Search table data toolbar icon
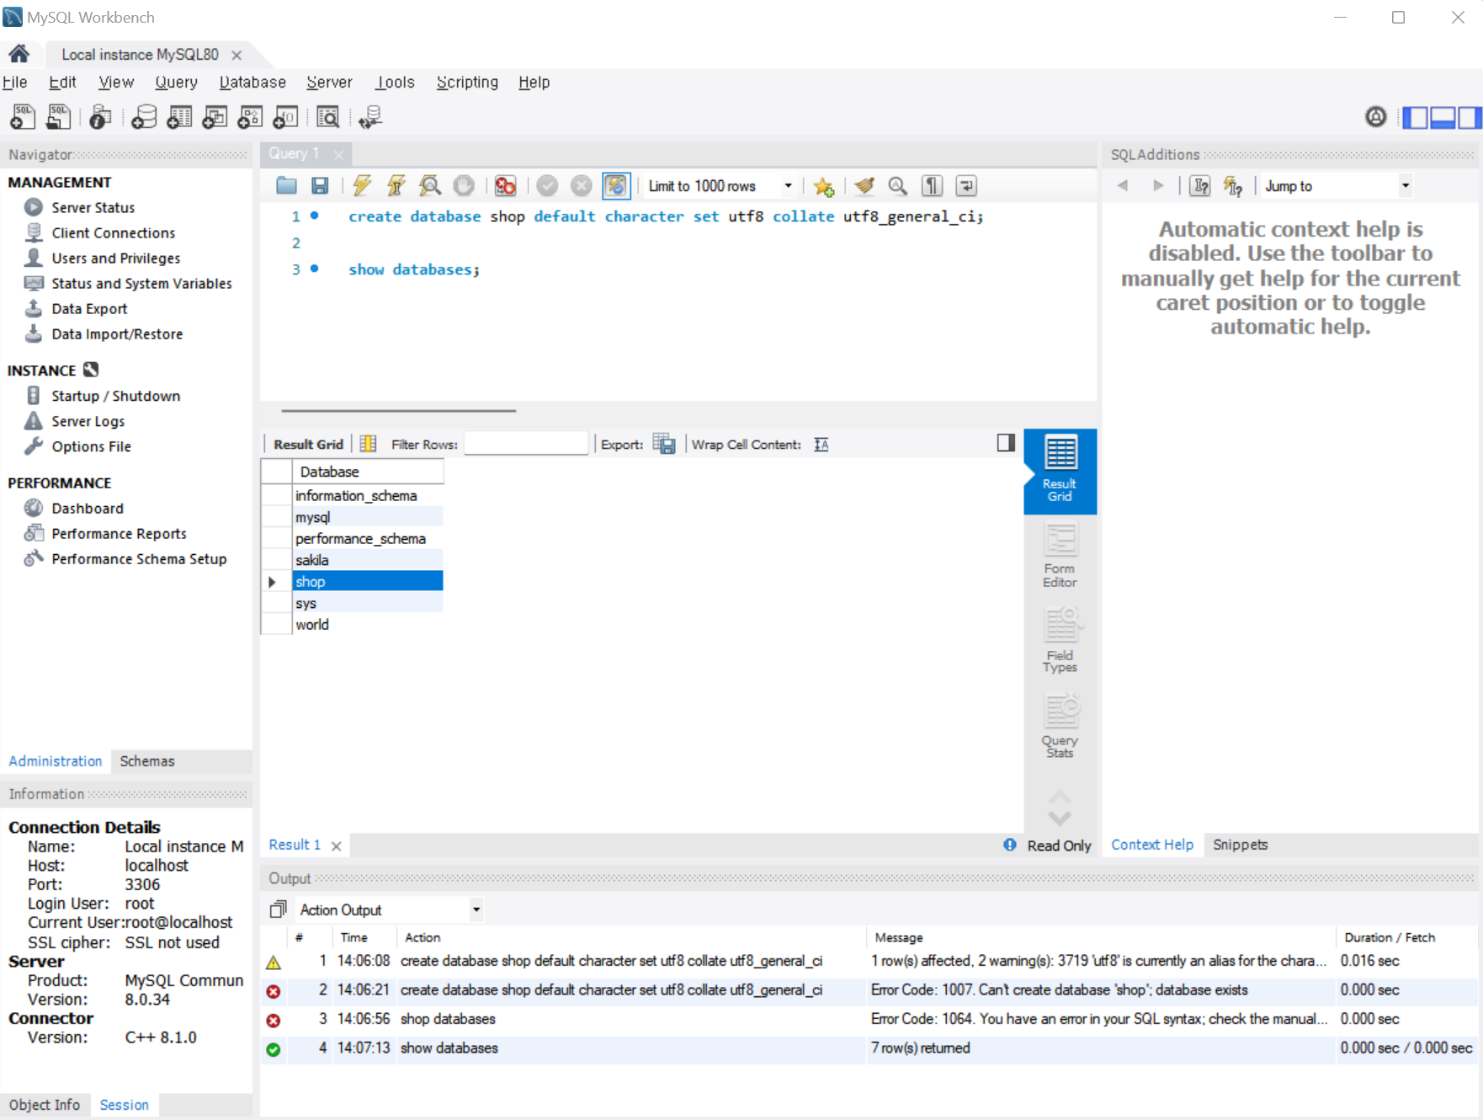The height and width of the screenshot is (1120, 1483). (x=328, y=117)
